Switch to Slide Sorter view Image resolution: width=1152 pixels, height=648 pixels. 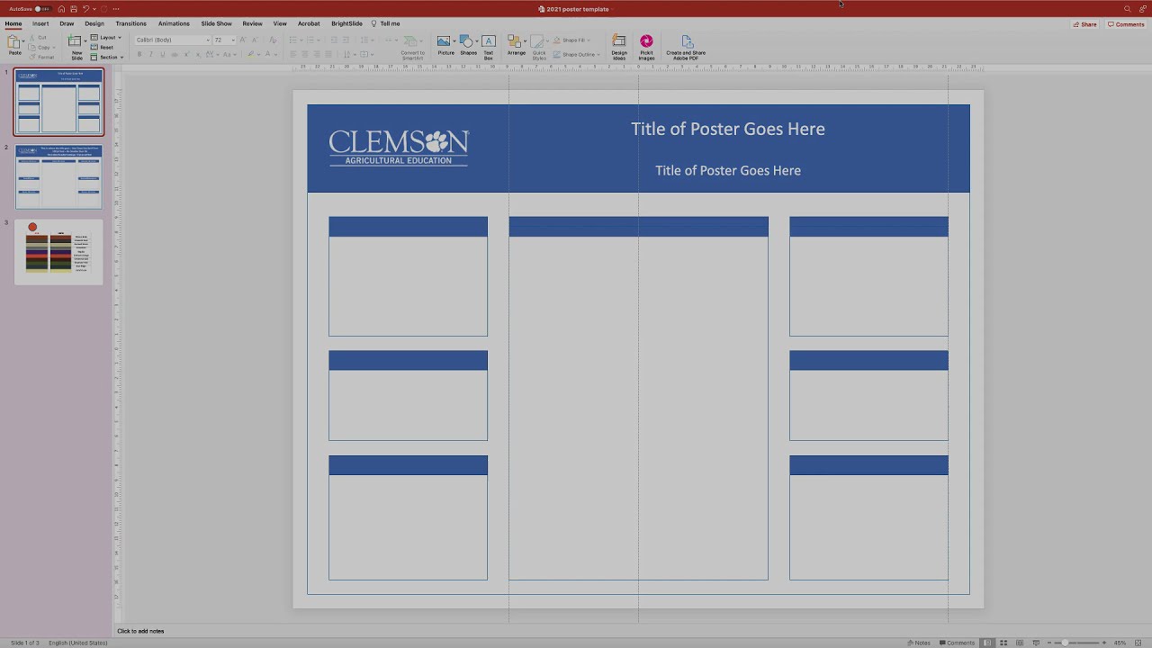click(1003, 643)
